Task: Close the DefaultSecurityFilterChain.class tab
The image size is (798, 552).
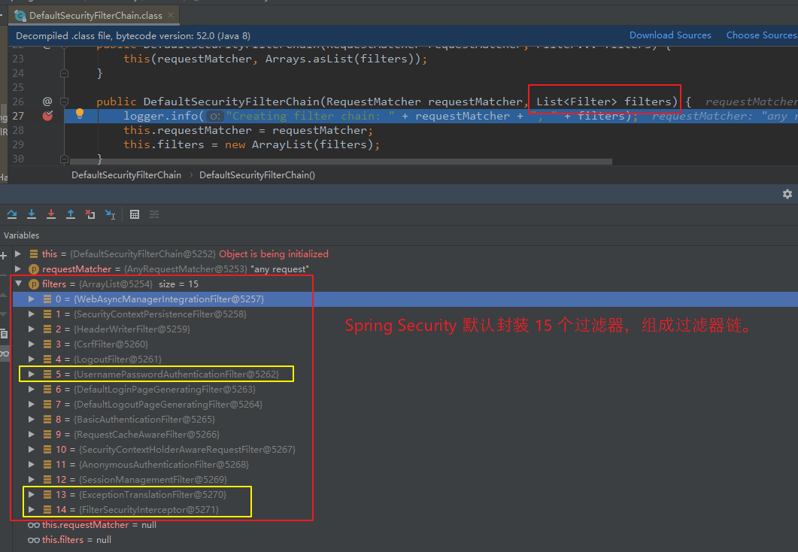Action: point(171,15)
